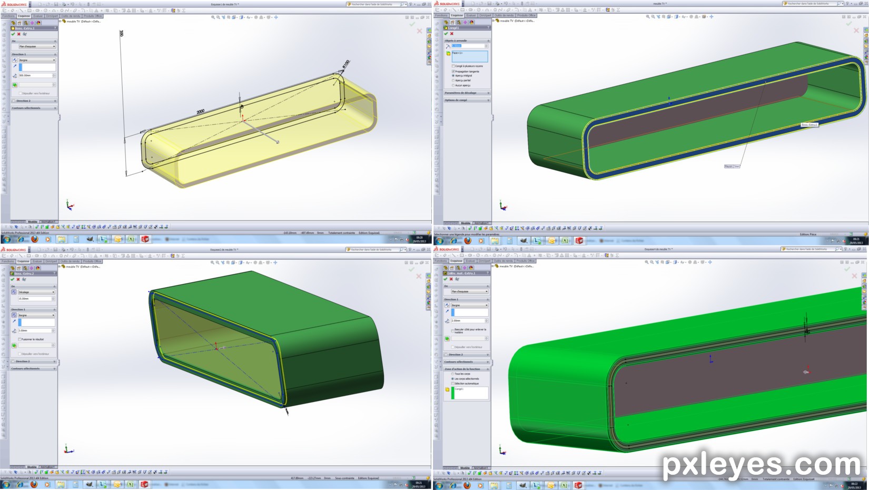Open PropertyManager tab icon in Congé1 window
Image resolution: width=869 pixels, height=490 pixels.
(x=452, y=22)
